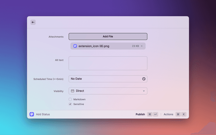Screen dimensions: 216x135
Task: Enable the Markdown checkbox
Action: coord(70,99)
